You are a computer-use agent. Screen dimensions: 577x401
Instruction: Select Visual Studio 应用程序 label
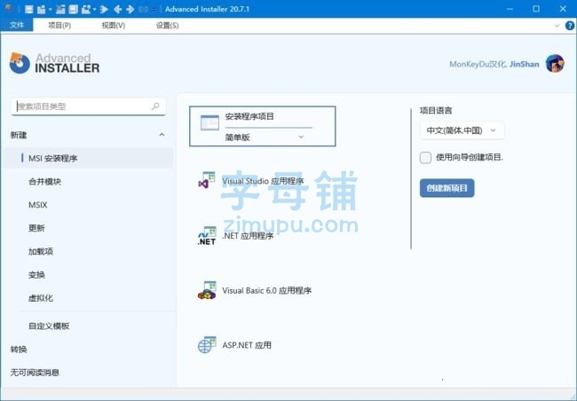263,181
